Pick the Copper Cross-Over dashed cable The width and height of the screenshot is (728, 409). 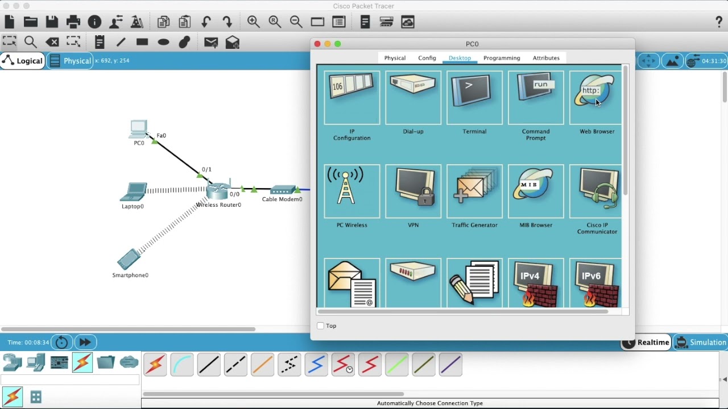click(x=235, y=365)
